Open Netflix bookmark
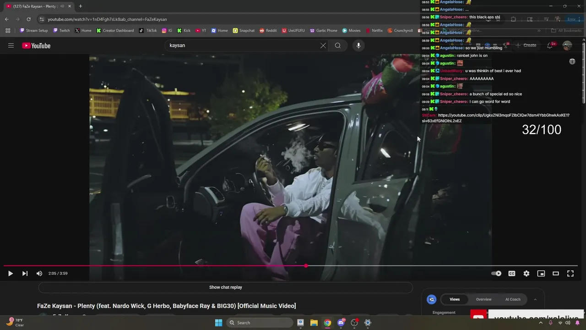 coord(374,31)
